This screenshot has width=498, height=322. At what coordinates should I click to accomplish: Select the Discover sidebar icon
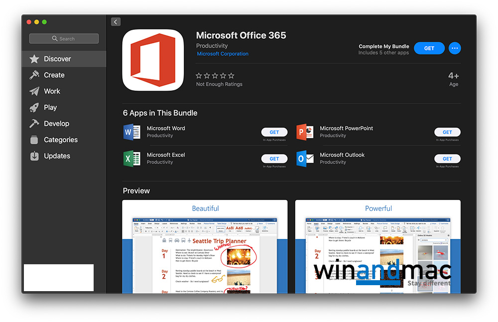tap(34, 59)
